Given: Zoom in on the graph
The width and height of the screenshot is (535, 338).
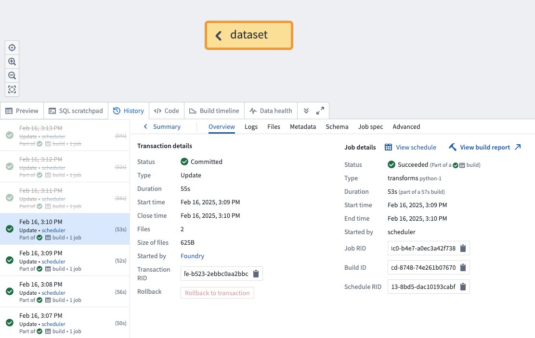Looking at the screenshot, I should 12,62.
